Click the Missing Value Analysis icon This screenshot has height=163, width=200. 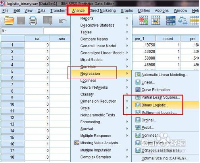pos(77,143)
